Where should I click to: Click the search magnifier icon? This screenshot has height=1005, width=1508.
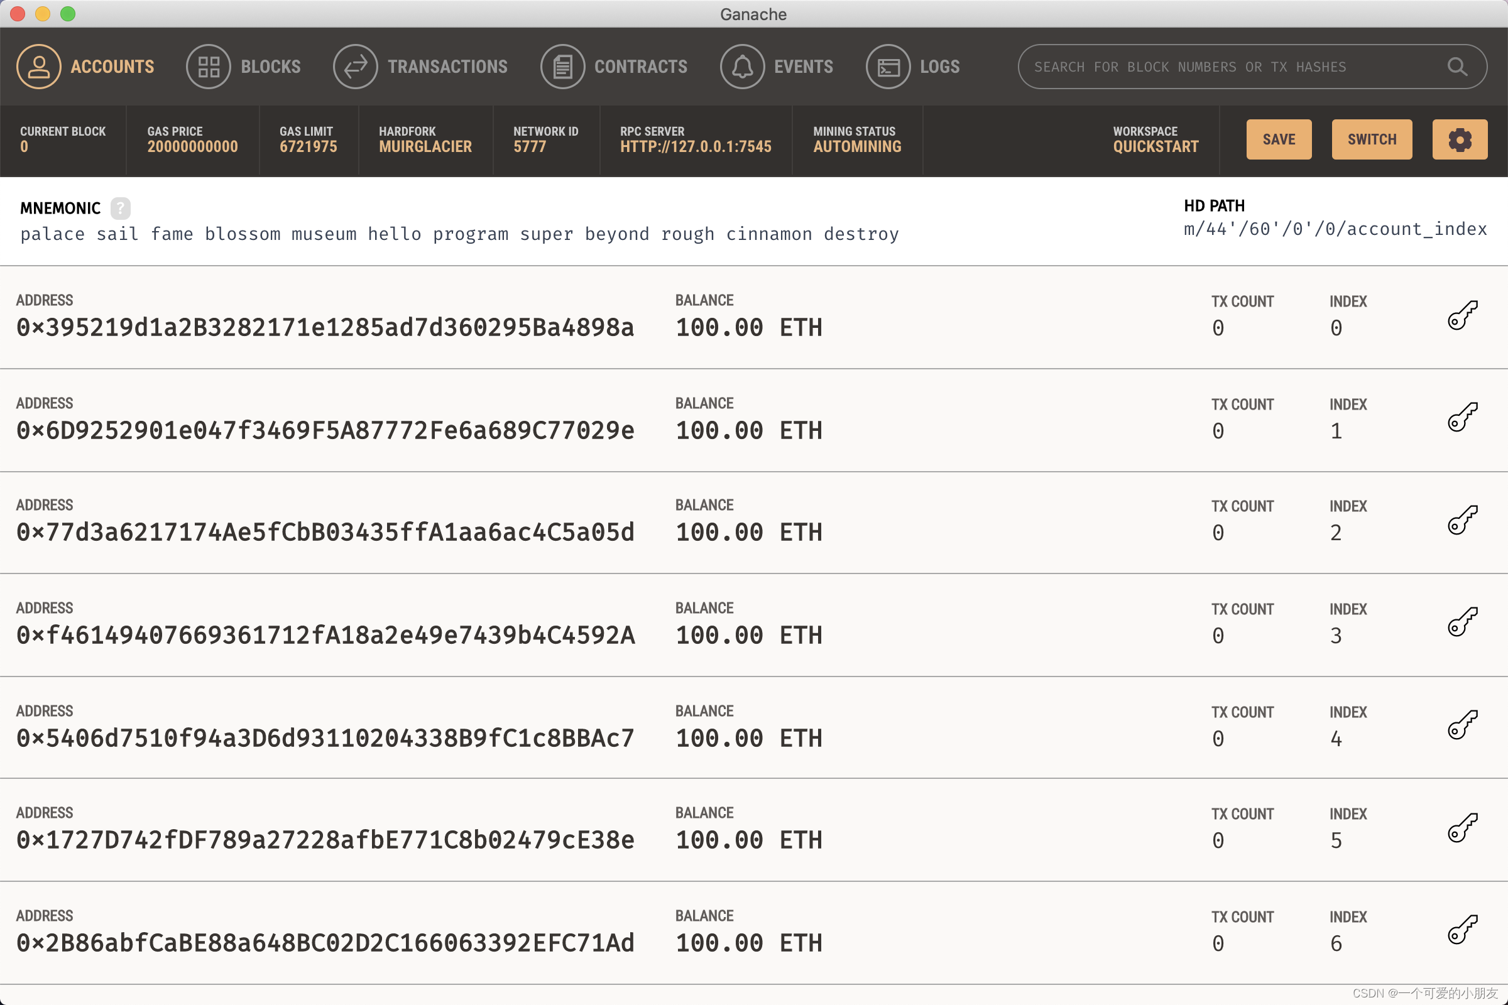pyautogui.click(x=1456, y=67)
